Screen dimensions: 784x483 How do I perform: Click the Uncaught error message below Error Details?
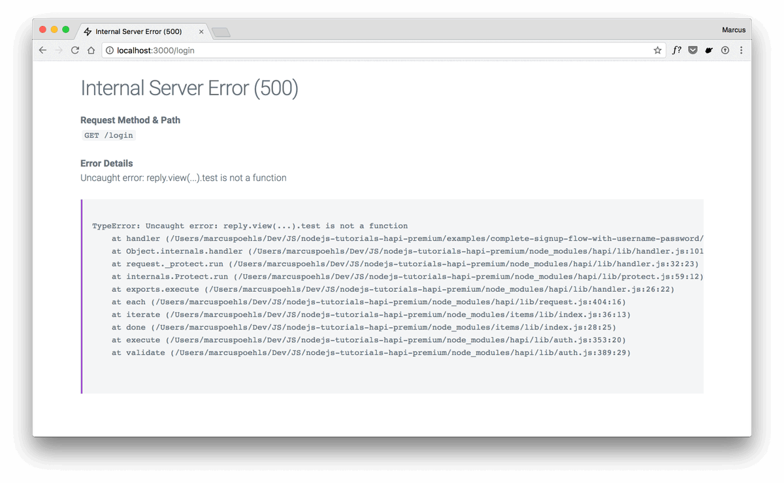coord(184,178)
